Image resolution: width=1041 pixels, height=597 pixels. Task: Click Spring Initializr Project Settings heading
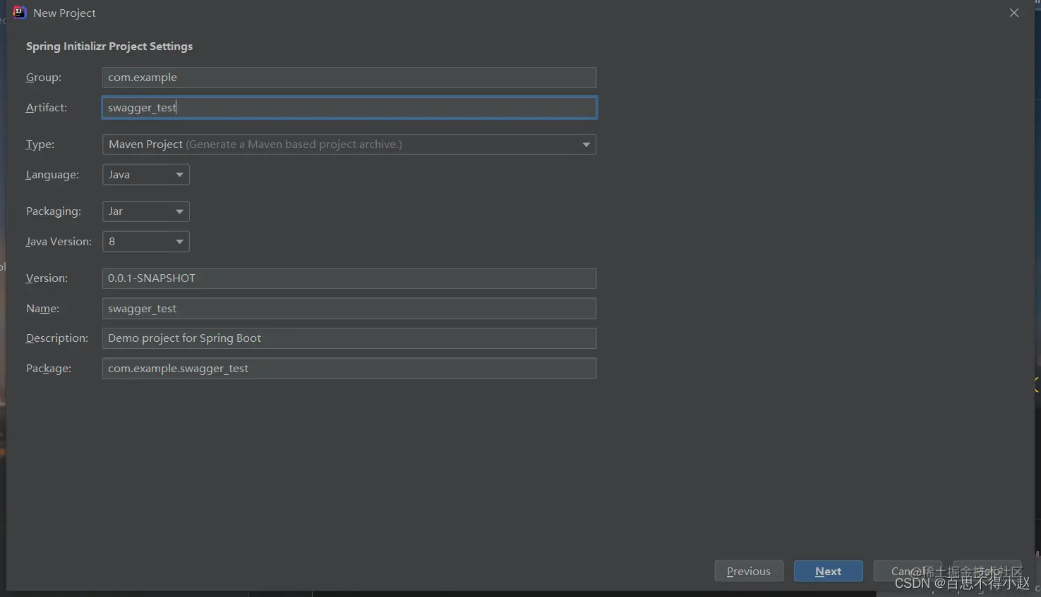coord(109,47)
